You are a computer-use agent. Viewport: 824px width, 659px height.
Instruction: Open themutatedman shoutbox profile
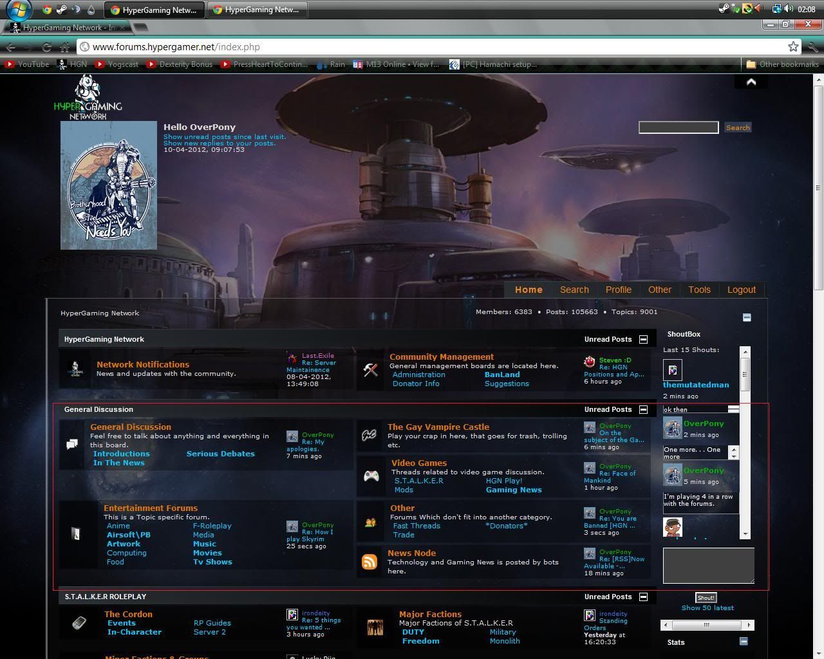pyautogui.click(x=696, y=385)
